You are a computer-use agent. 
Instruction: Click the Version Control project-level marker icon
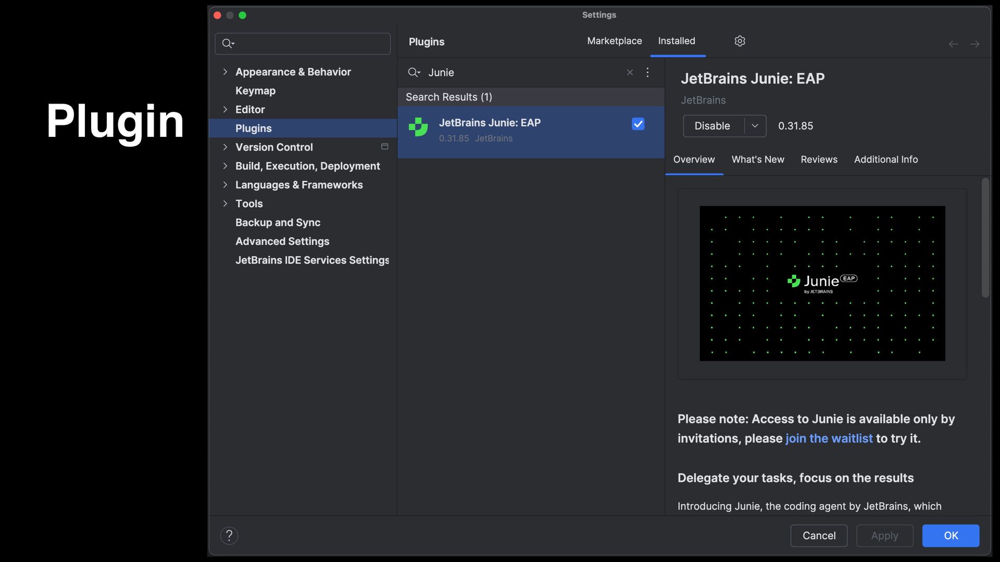385,147
